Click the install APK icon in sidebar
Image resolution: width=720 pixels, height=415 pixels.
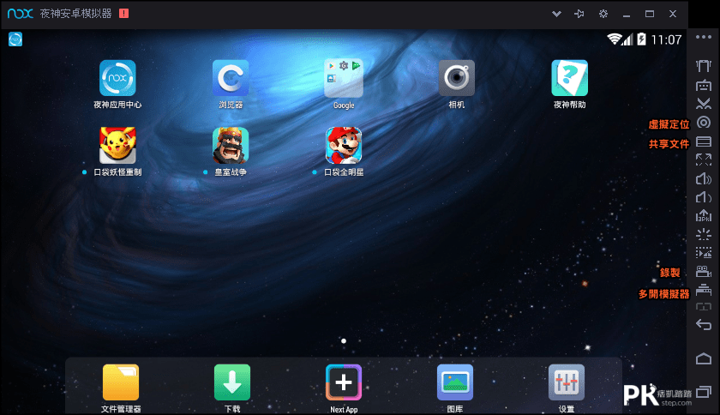click(704, 215)
